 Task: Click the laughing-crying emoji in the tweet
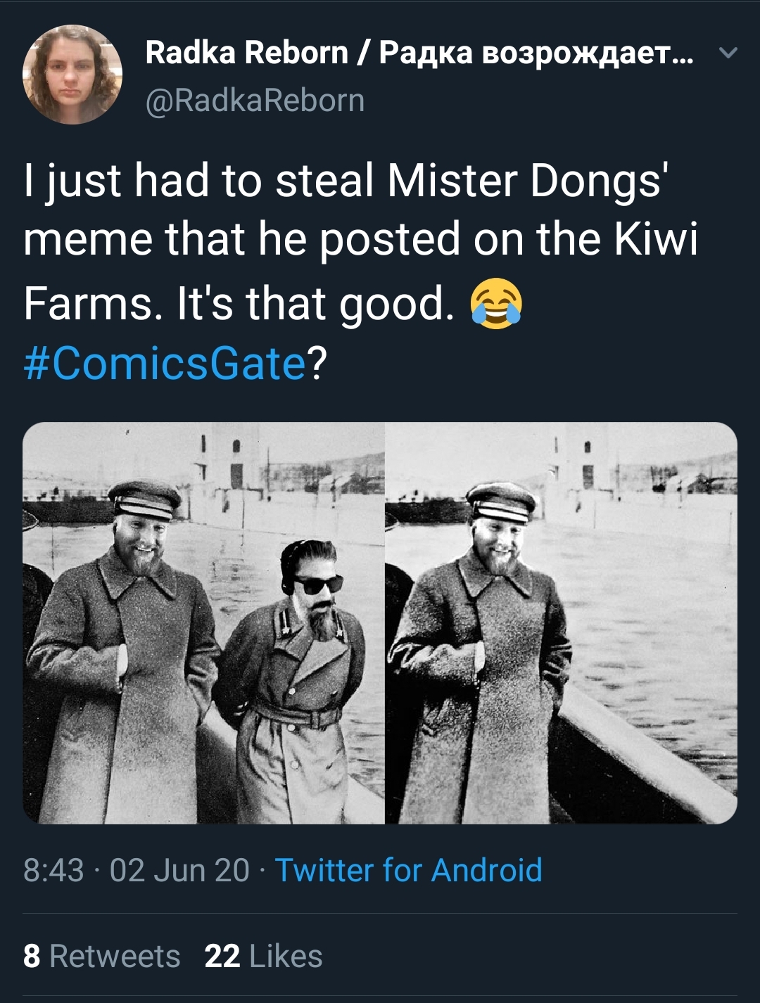496,303
